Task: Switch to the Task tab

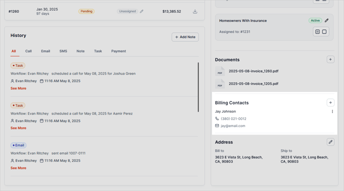Action: 98,51
